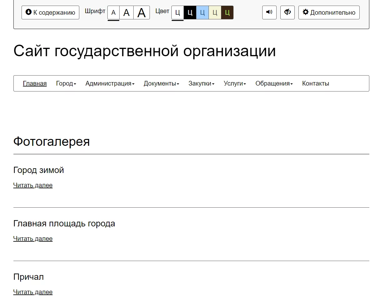Toggle the crossed-eye image visibility button
The image size is (384, 301).
tap(287, 12)
